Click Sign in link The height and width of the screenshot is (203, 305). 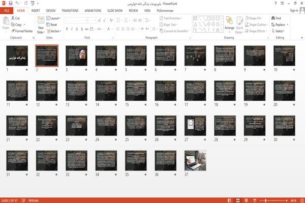pyautogui.click(x=294, y=11)
